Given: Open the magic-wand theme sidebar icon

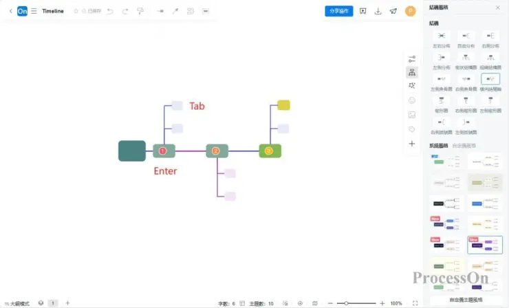Looking at the screenshot, I should (x=412, y=85).
